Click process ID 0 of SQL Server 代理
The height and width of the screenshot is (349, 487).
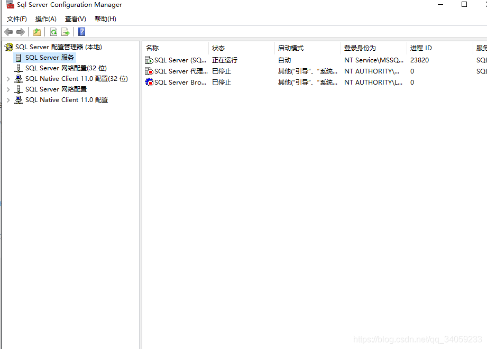[x=412, y=71]
